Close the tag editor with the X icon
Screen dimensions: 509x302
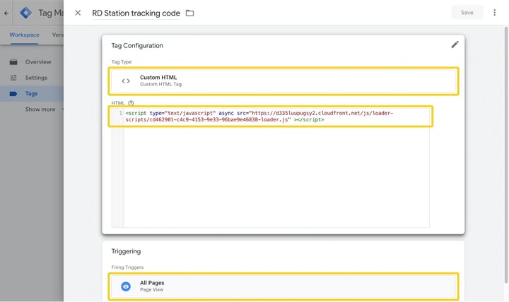click(x=78, y=13)
